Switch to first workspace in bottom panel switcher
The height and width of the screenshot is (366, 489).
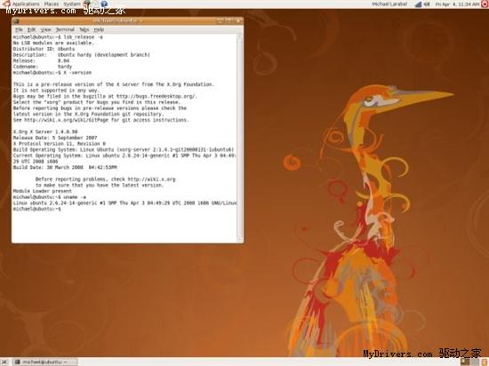click(x=465, y=362)
